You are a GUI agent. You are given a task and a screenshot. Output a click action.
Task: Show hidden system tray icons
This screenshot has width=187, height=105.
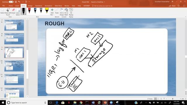146,102
